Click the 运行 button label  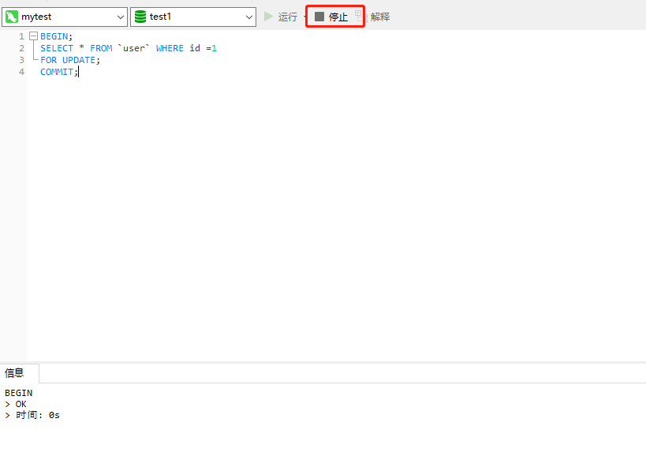[288, 17]
